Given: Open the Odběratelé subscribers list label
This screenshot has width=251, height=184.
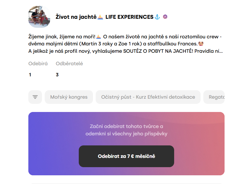Looking at the screenshot, I should tap(69, 64).
